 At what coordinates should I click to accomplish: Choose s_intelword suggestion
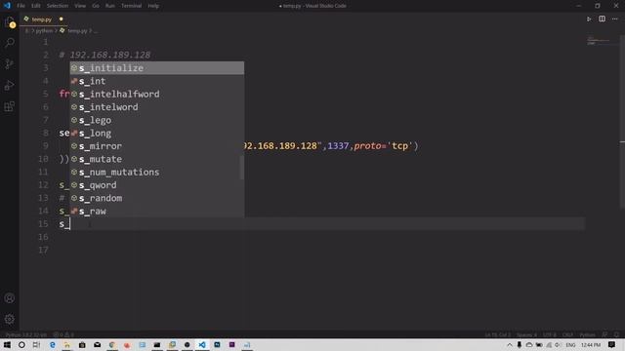click(x=157, y=107)
